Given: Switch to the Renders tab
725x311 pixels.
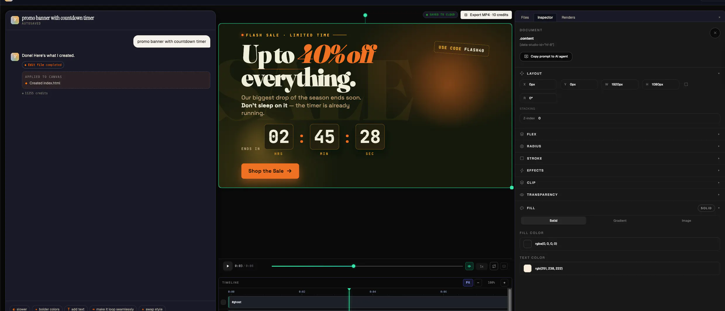Looking at the screenshot, I should [568, 18].
